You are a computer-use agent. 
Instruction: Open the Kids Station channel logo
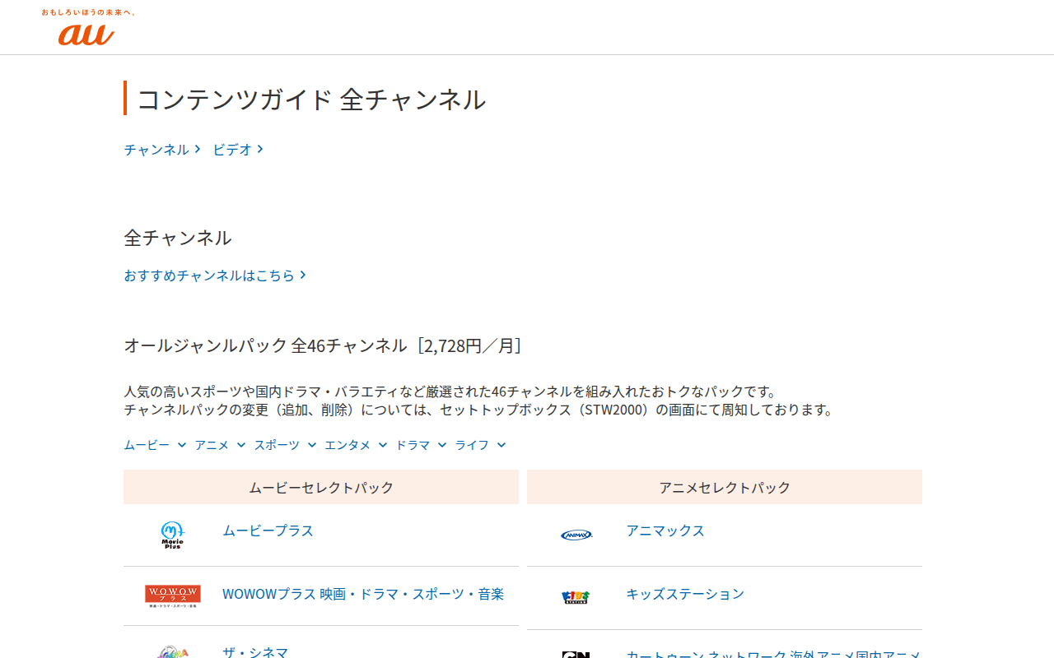[x=576, y=597]
